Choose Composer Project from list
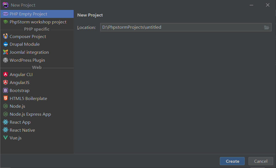 coord(37,36)
